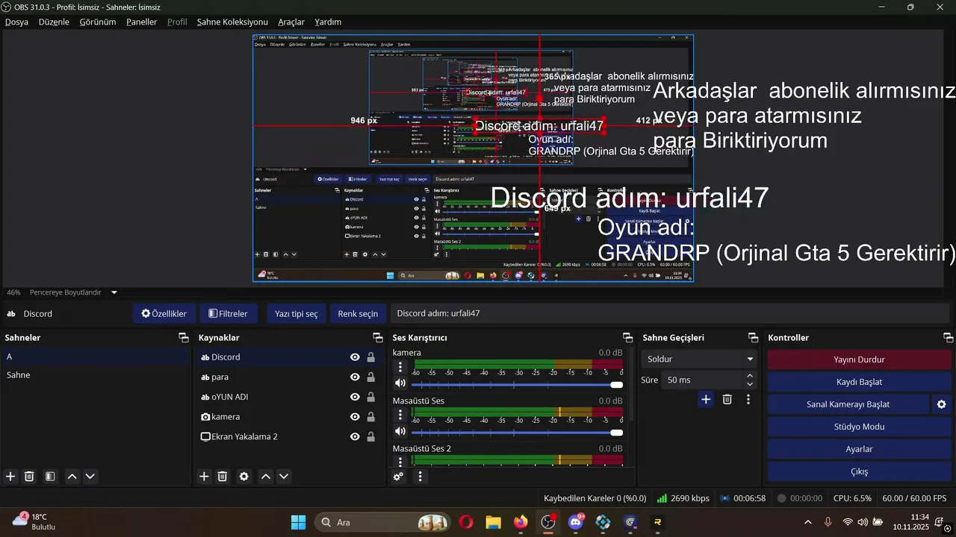Click Kaydı Başlat to start recording

(x=859, y=382)
